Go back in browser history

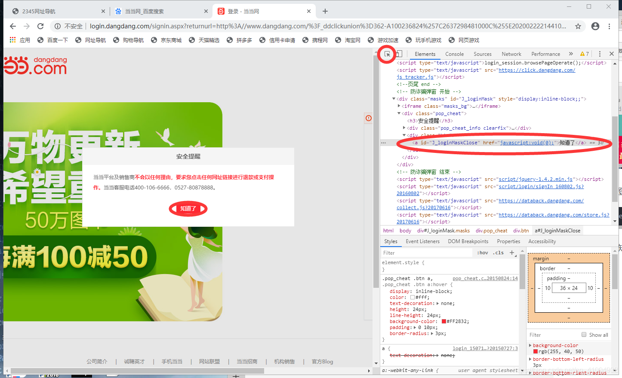pos(13,26)
